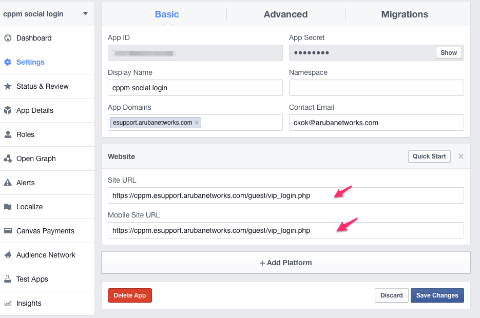Click the App Details box icon

(x=8, y=110)
